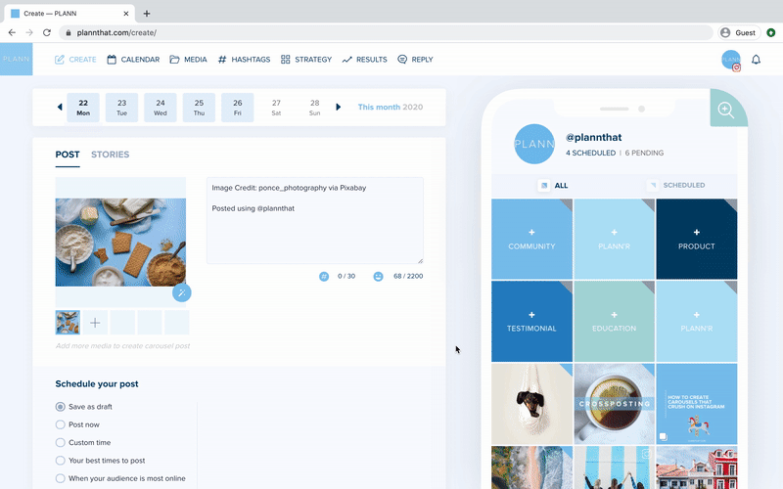The height and width of the screenshot is (489, 783).
Task: Open the RESULTS section
Action: pyautogui.click(x=364, y=60)
